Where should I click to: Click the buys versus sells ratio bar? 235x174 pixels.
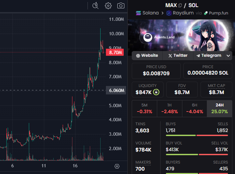pos(197,135)
